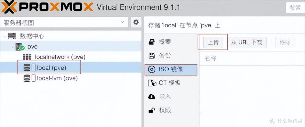Click the unlocked padlock icon for 权限
The width and height of the screenshot is (305, 127).
[x=152, y=110]
